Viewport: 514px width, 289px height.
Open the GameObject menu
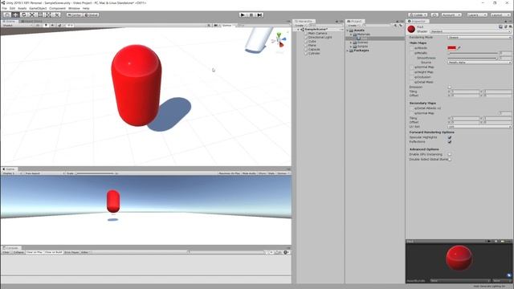[x=38, y=8]
